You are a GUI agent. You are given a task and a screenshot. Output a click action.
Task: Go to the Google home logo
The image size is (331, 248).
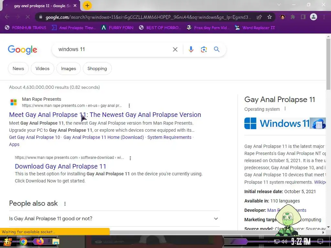22,50
